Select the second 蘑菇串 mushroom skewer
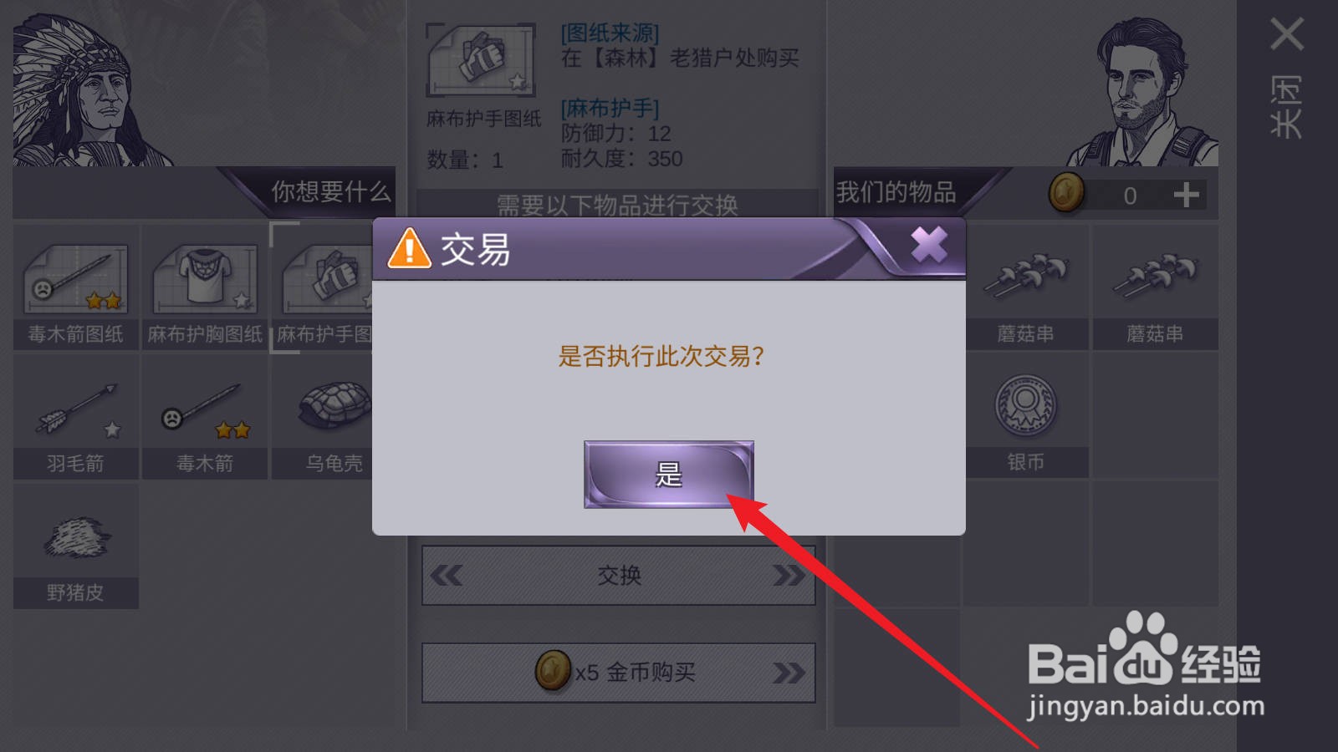This screenshot has height=752, width=1338. click(x=1155, y=287)
